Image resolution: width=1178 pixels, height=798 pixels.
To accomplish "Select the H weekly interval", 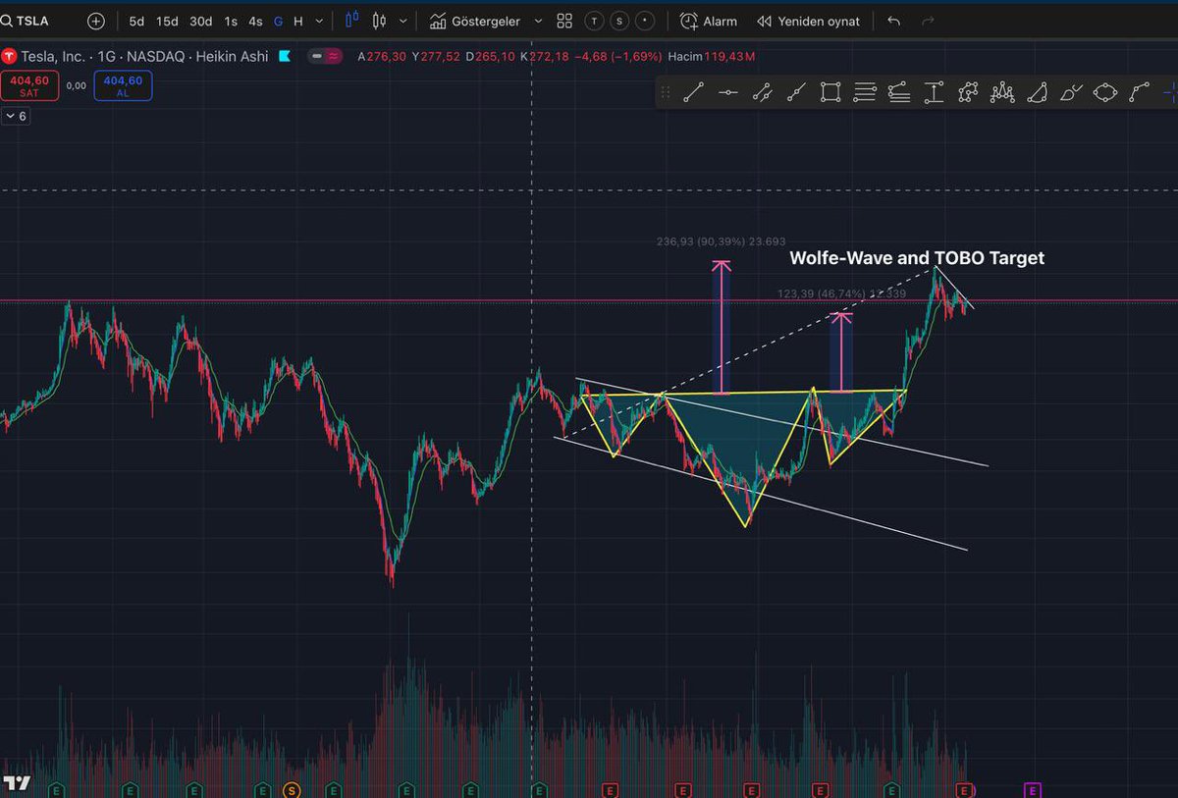I will 298,21.
